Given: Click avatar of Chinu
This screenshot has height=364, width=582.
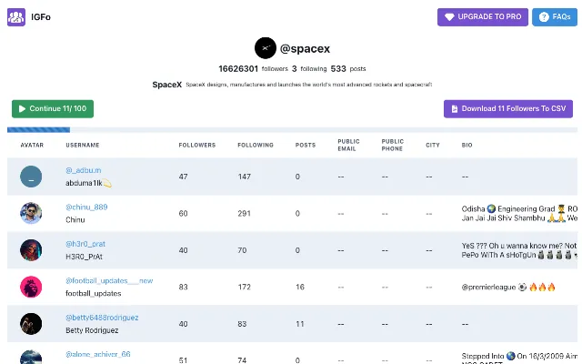Looking at the screenshot, I should (x=31, y=213).
